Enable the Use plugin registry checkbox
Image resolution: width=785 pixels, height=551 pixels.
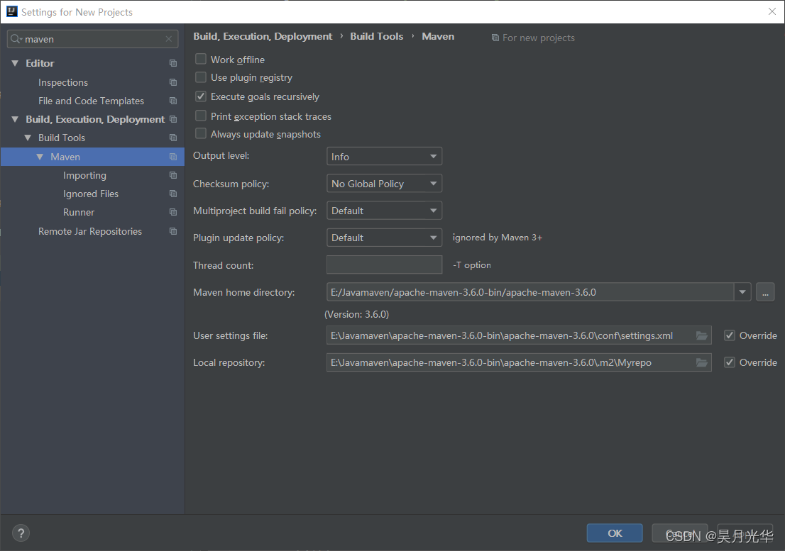point(201,77)
